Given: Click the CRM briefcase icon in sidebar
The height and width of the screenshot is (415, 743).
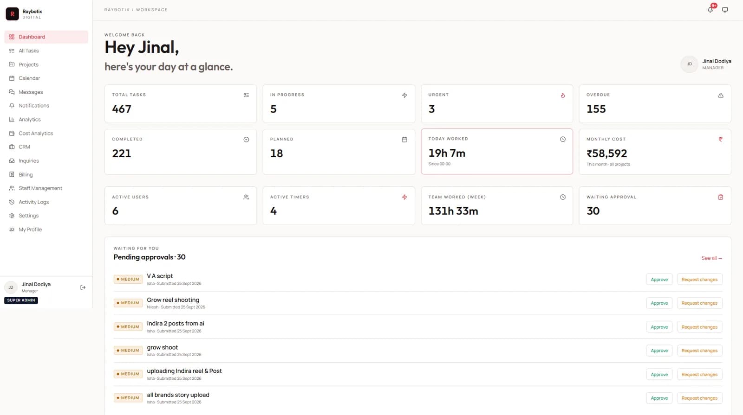Looking at the screenshot, I should [x=12, y=147].
